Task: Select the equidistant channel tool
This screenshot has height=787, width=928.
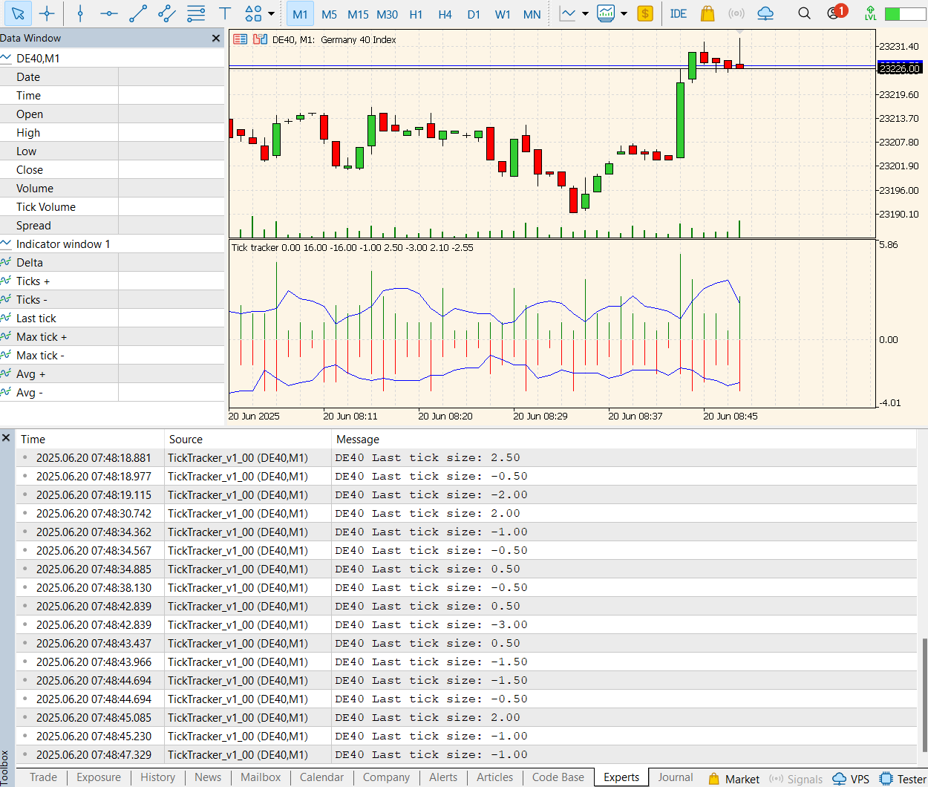Action: point(167,13)
